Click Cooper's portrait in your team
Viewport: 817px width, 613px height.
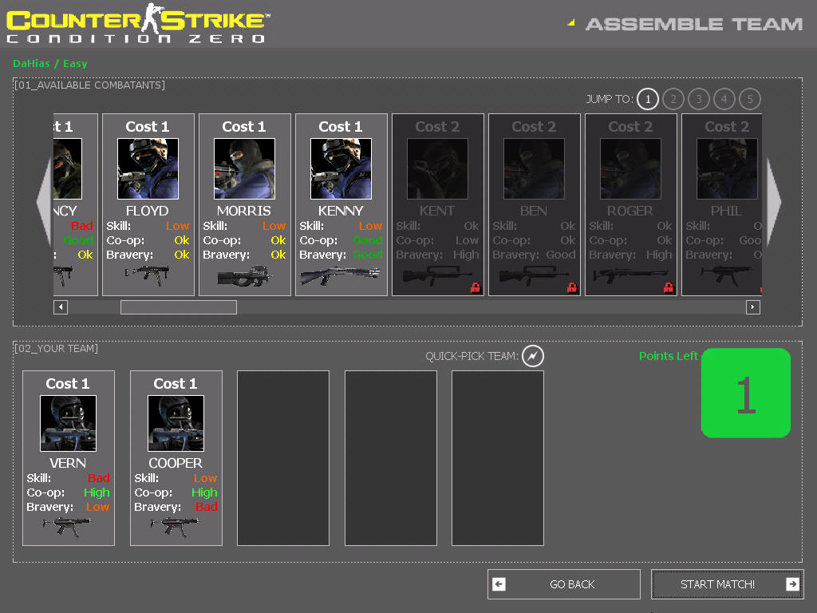pos(176,423)
